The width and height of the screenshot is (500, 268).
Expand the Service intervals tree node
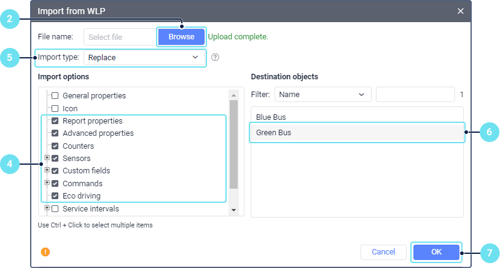[x=47, y=208]
